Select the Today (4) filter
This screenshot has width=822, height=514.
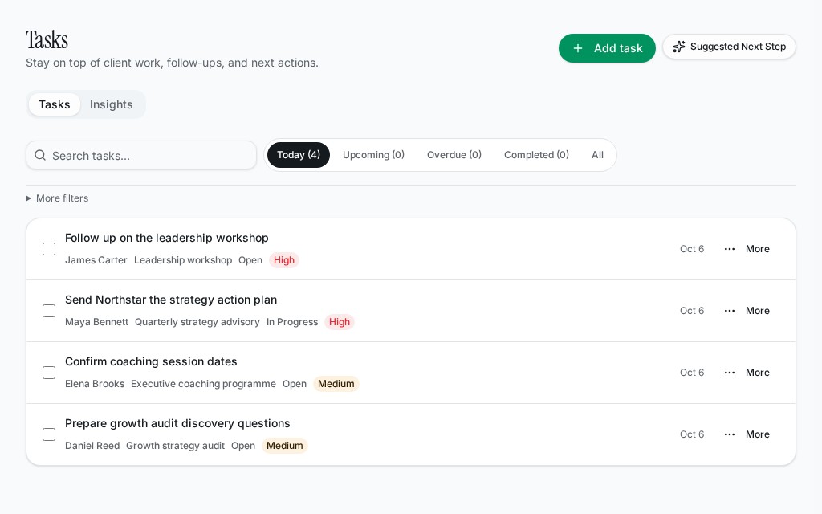299,155
